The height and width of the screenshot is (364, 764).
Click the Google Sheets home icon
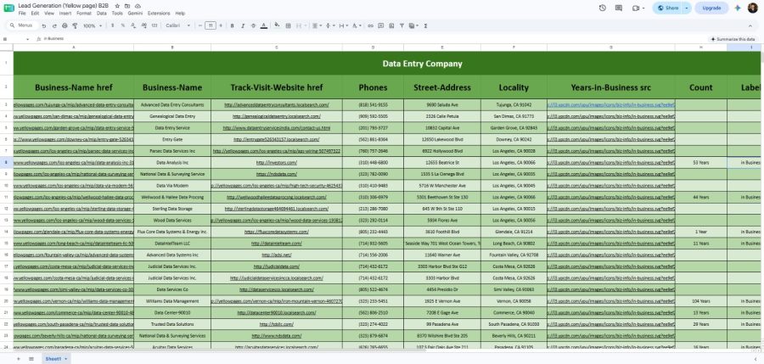tap(8, 8)
